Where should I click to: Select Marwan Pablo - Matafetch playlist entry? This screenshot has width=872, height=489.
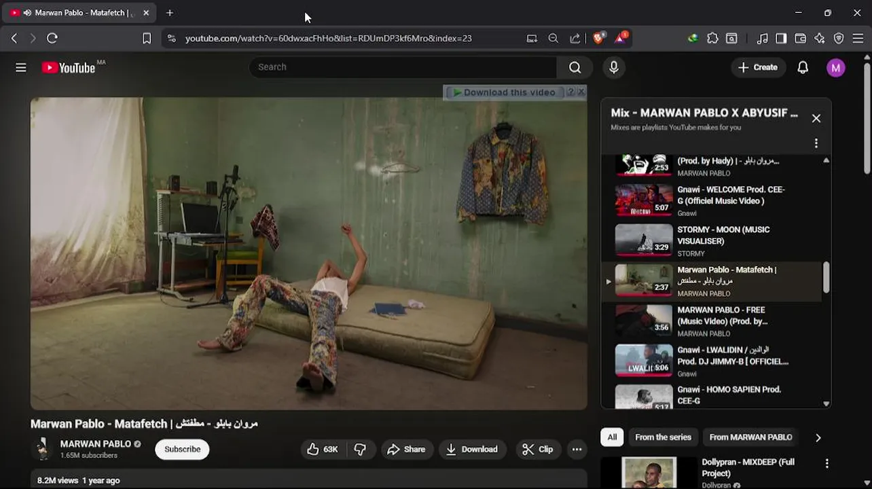click(713, 281)
